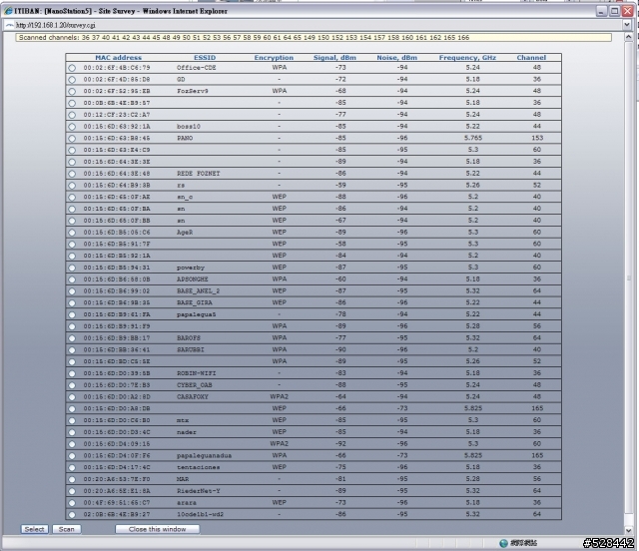639x551 pixels.
Task: Click ESSID text 10ode1b1-wd2
Action: click(x=200, y=514)
